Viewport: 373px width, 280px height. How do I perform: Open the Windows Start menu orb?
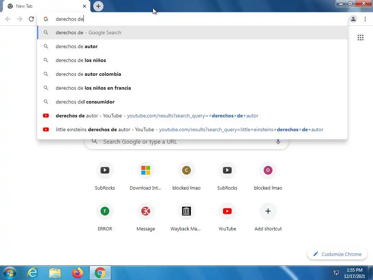[x=9, y=273]
